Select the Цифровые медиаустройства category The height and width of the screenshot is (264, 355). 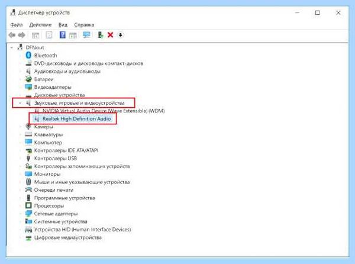click(x=67, y=237)
